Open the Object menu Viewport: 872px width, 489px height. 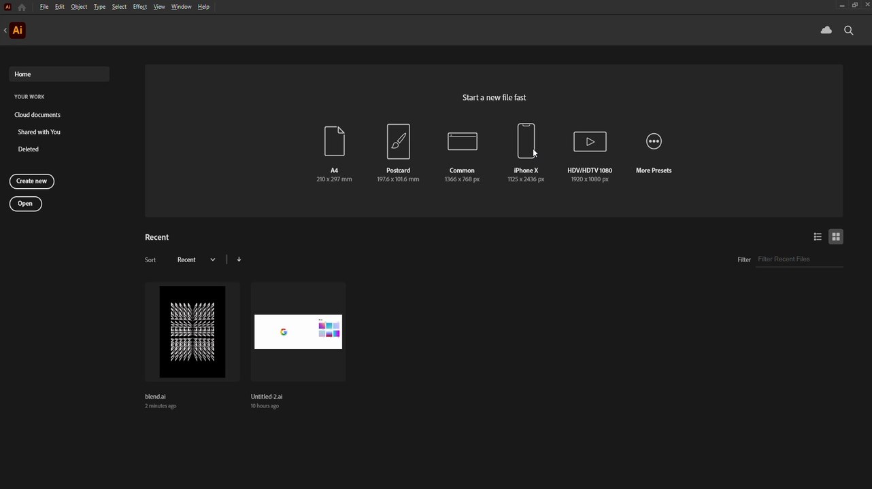coord(79,7)
